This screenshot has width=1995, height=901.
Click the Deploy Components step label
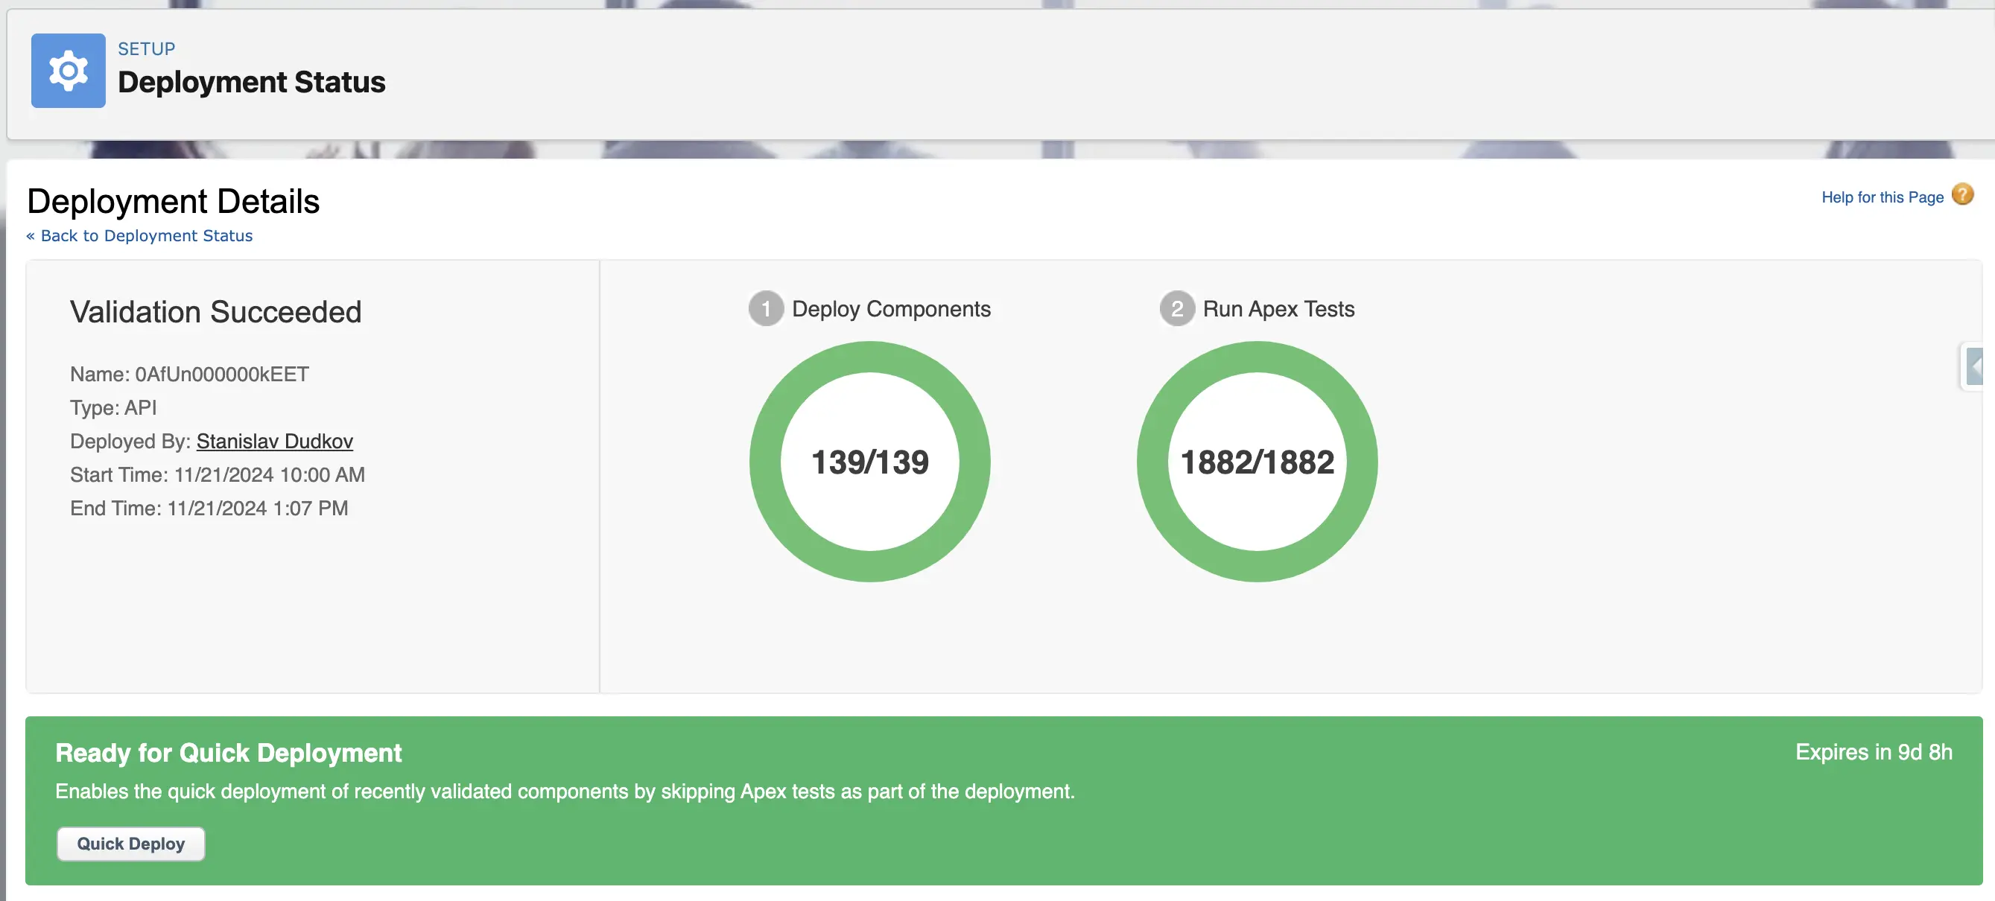[891, 309]
